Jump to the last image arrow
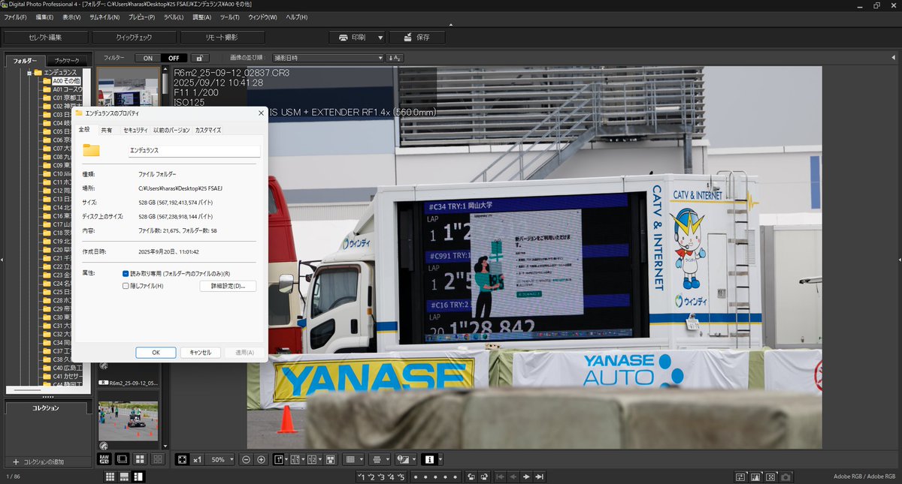Image resolution: width=902 pixels, height=484 pixels. coord(539,476)
